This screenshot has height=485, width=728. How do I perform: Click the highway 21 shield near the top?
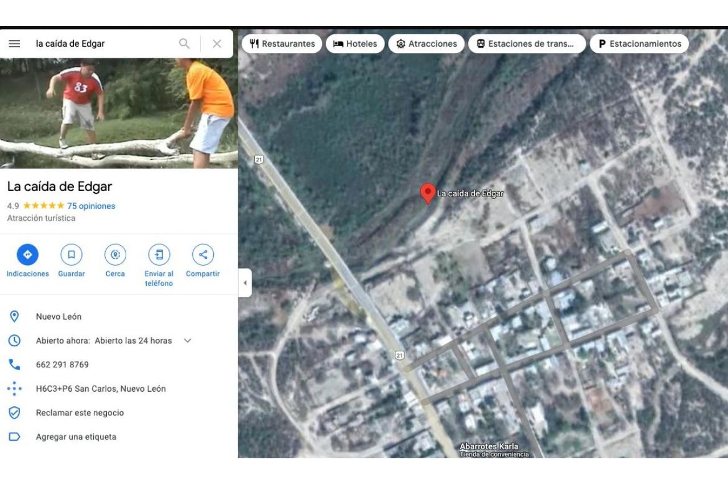(259, 160)
